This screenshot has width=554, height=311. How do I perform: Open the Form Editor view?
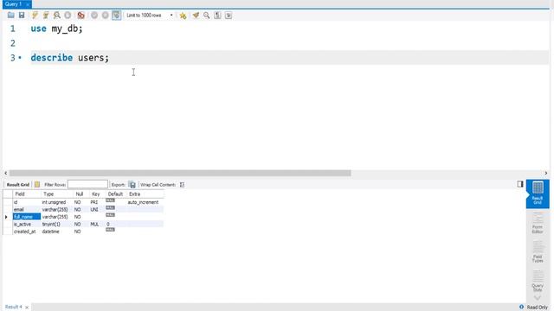tap(538, 223)
